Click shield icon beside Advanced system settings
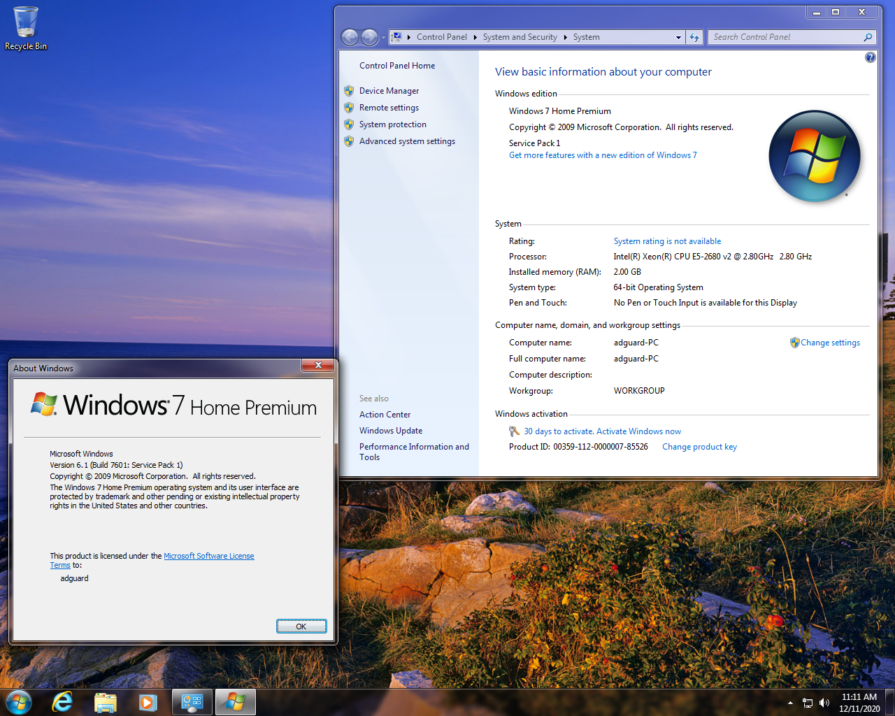The width and height of the screenshot is (895, 716). point(349,141)
